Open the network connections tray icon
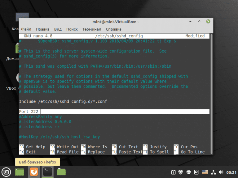238x178 pixels. (x=214, y=172)
